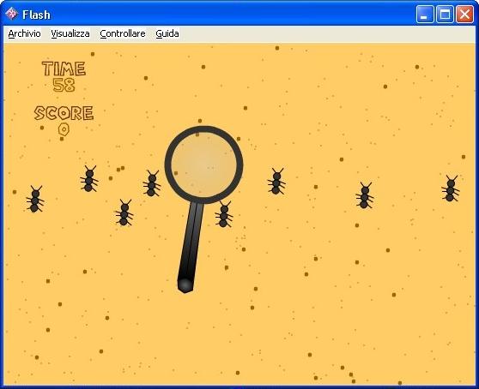Open the Guida menu

click(167, 33)
